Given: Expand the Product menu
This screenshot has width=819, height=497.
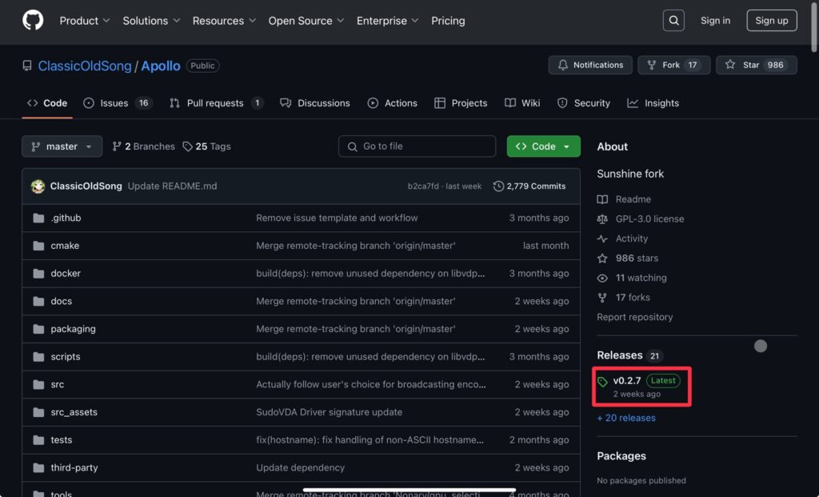Looking at the screenshot, I should coord(85,20).
